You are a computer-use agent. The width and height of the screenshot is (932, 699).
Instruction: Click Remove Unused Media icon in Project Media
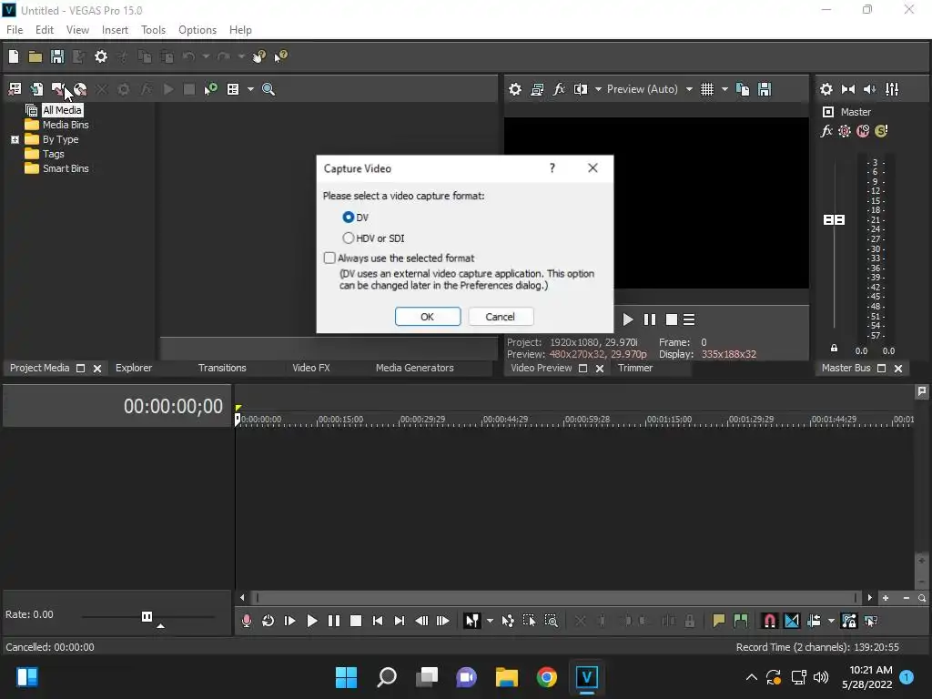15,89
